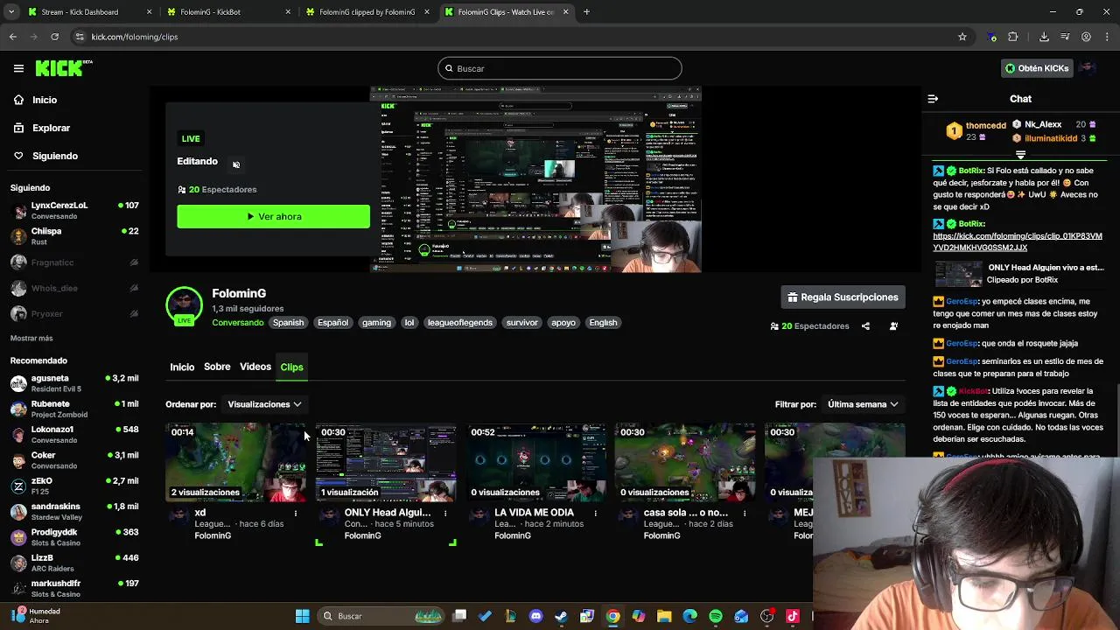Open the clip link posted by BotRix in chat
1120x630 pixels.
click(x=1018, y=241)
